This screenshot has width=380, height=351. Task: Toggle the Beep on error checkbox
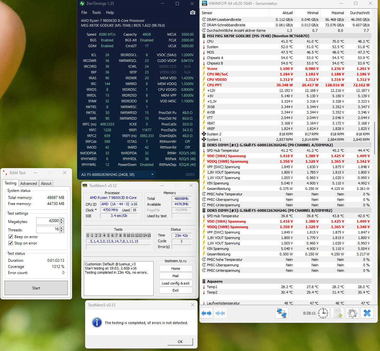[x=11, y=236]
